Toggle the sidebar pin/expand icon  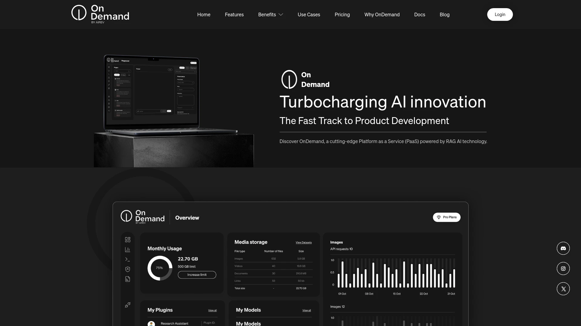click(x=128, y=305)
